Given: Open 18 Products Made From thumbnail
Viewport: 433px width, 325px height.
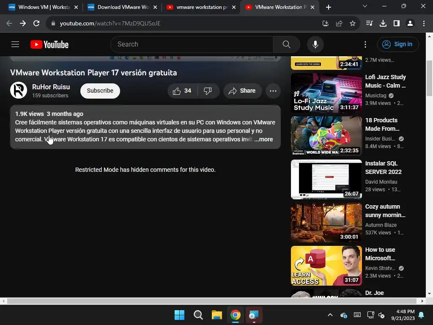Looking at the screenshot, I should [326, 136].
